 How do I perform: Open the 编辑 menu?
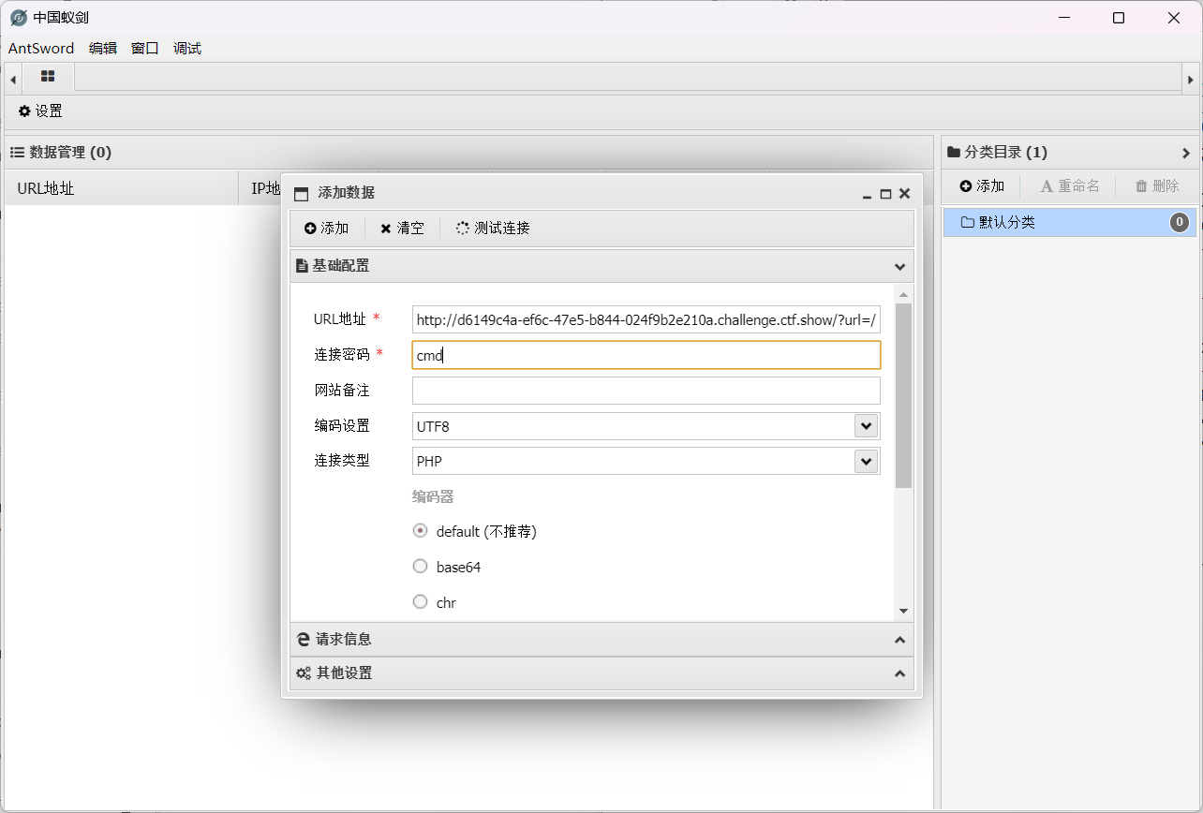(x=102, y=49)
